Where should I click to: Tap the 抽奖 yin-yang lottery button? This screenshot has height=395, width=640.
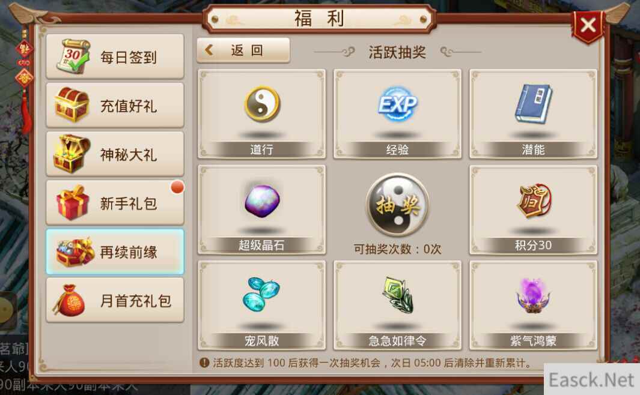tap(398, 205)
